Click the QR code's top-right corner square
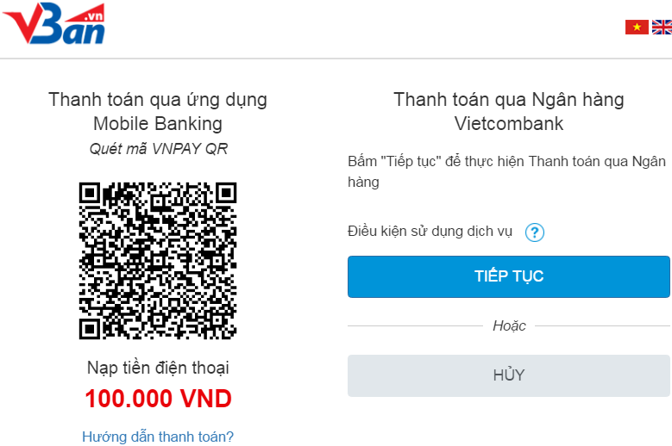672x446 pixels. tap(226, 192)
